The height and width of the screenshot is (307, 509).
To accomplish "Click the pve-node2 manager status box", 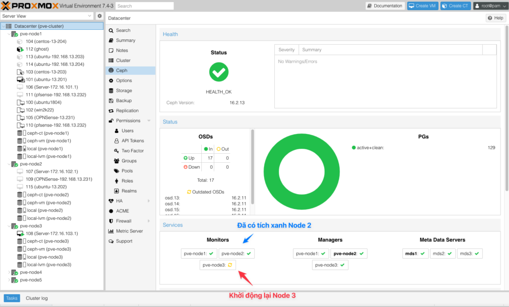I will [x=349, y=254].
